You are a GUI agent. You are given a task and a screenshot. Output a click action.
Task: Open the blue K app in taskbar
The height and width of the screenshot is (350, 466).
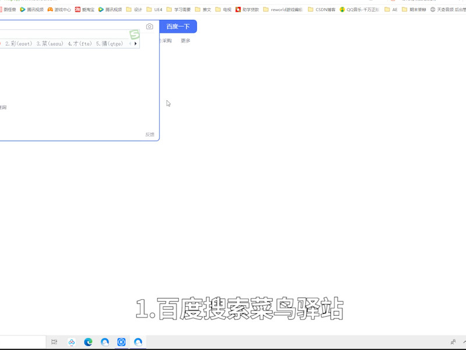tap(121, 342)
